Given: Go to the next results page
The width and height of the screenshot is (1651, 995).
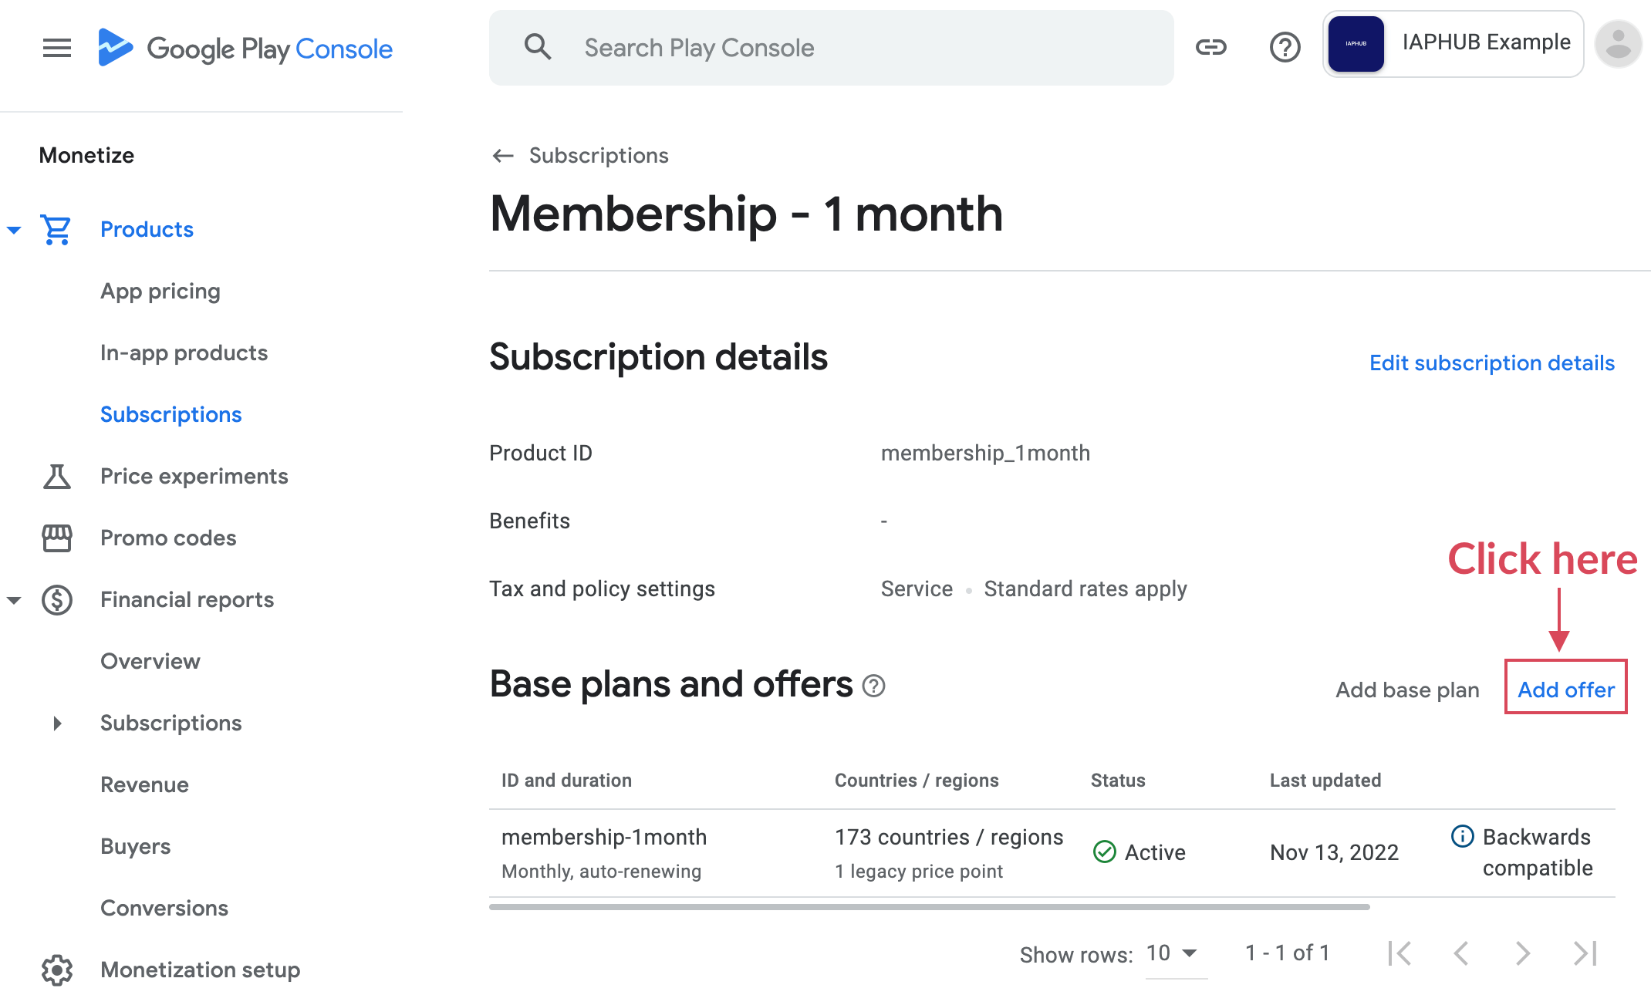Looking at the screenshot, I should [x=1522, y=953].
